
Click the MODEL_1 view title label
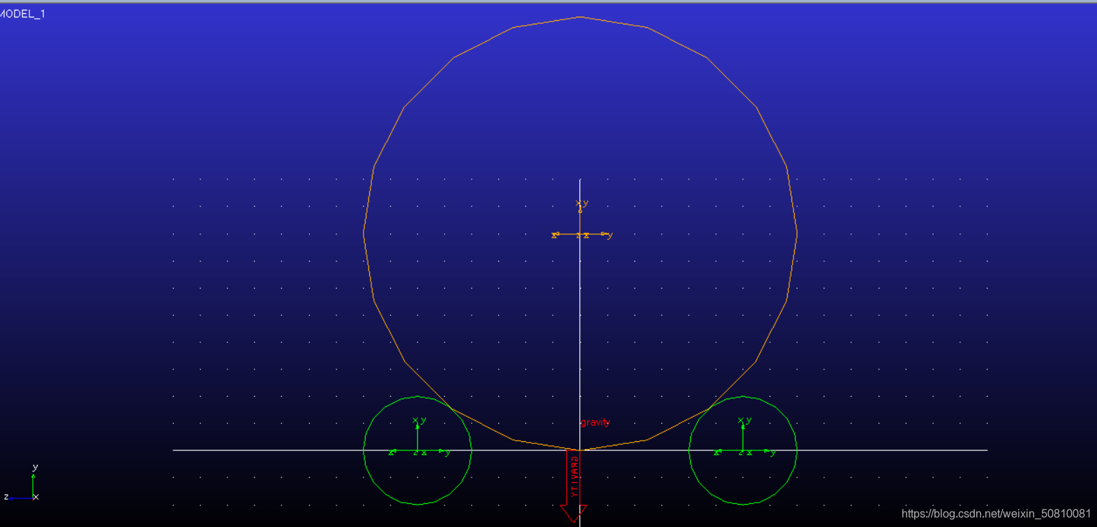pyautogui.click(x=22, y=14)
